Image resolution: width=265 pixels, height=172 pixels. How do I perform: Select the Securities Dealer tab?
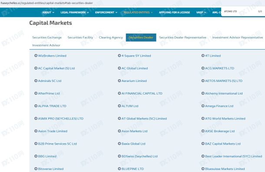click(x=141, y=37)
